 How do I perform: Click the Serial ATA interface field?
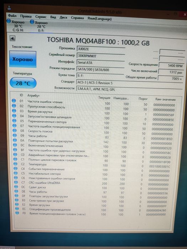100,63
